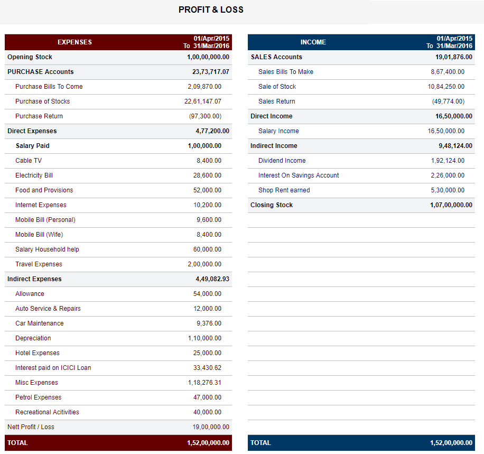Click the Sale of Stock entry

tap(277, 87)
